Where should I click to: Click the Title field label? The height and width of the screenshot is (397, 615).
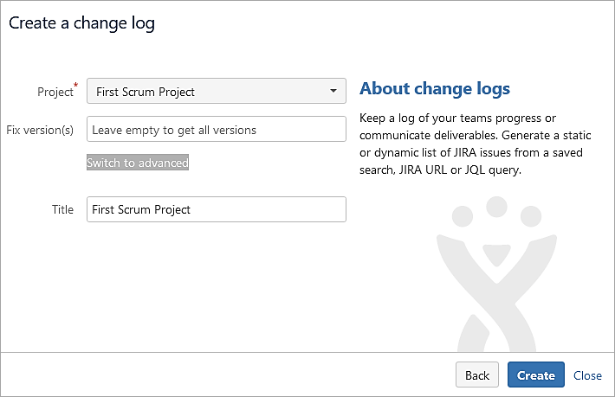(62, 209)
